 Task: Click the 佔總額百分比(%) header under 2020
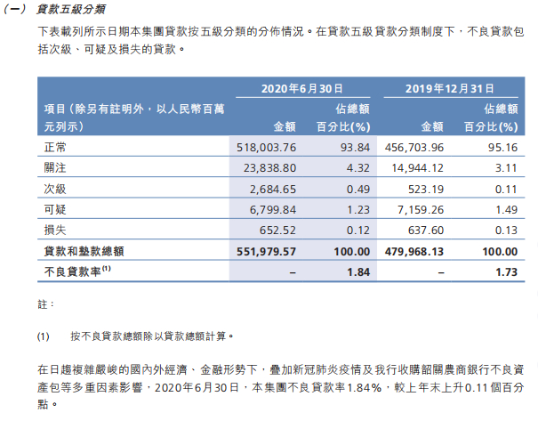point(343,117)
